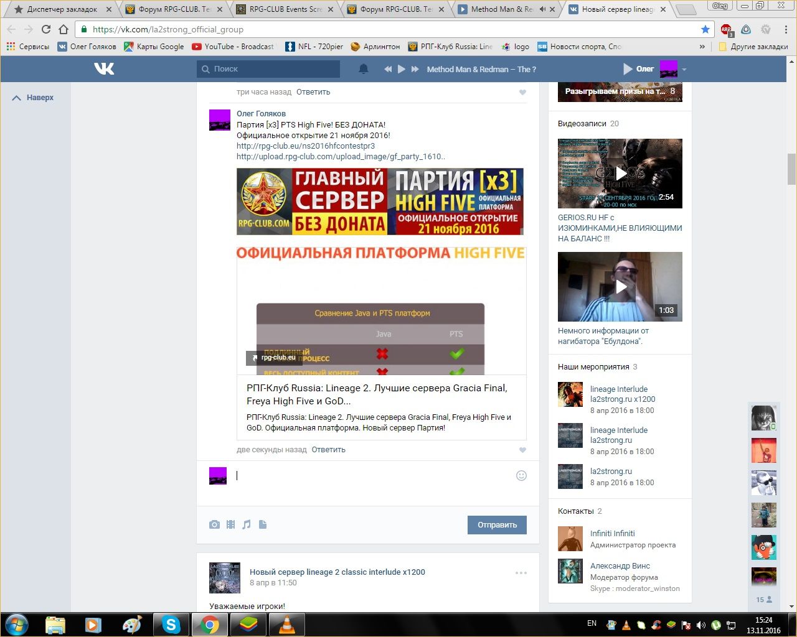Attach a video to the comment
The height and width of the screenshot is (637, 797).
tap(230, 524)
